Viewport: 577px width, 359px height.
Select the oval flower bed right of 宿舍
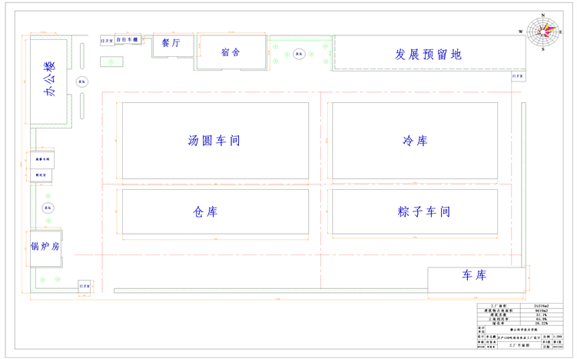point(300,55)
